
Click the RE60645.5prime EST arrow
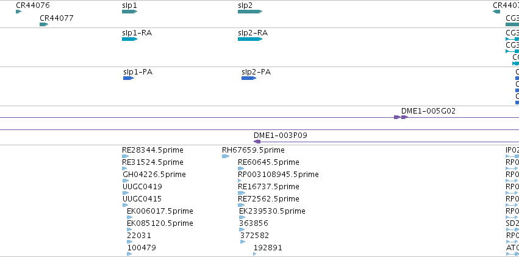tap(241, 168)
